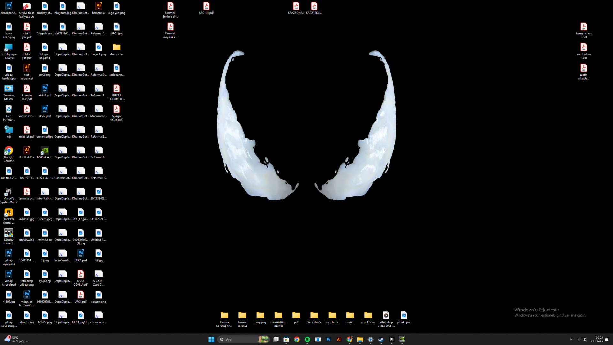
Task: Select the NVIDIA App desktop shortcut
Action: click(45, 151)
